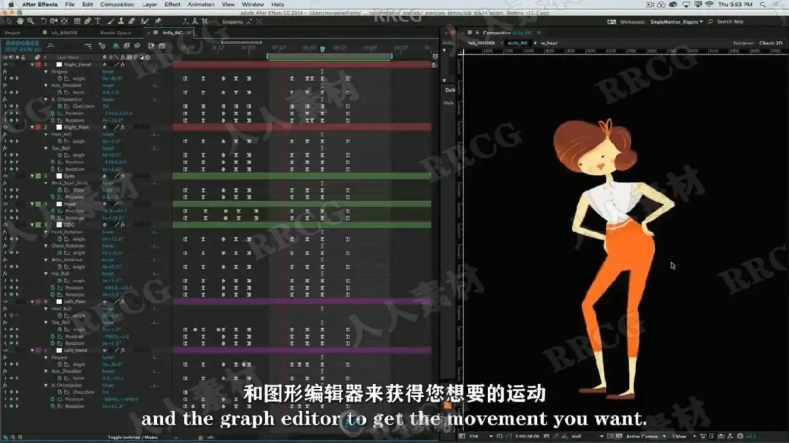The width and height of the screenshot is (789, 443).
Task: Click the Search Help field
Action: [730, 22]
